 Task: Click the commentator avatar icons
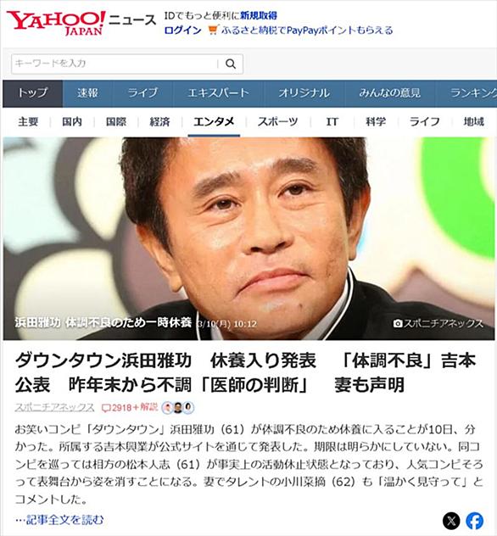pos(177,407)
